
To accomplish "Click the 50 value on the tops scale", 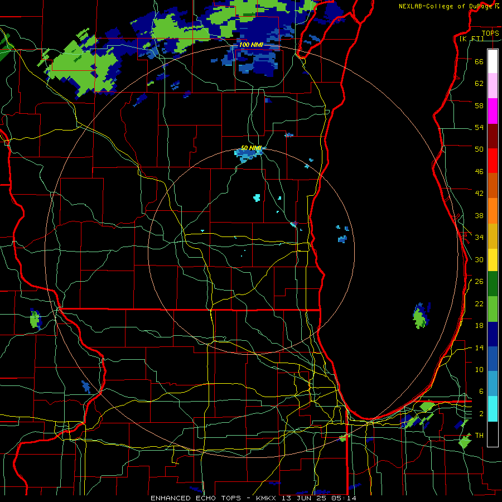I will (x=479, y=149).
